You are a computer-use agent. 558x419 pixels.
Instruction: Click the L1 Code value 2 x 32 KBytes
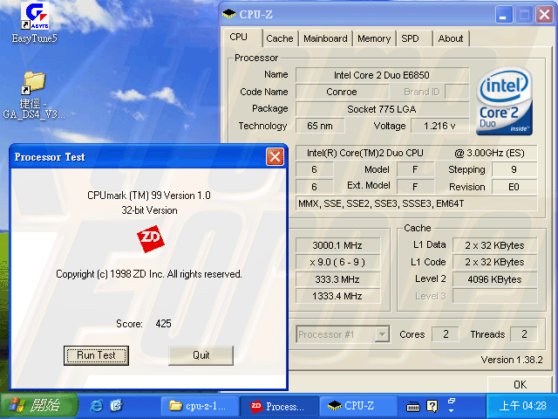click(x=494, y=262)
